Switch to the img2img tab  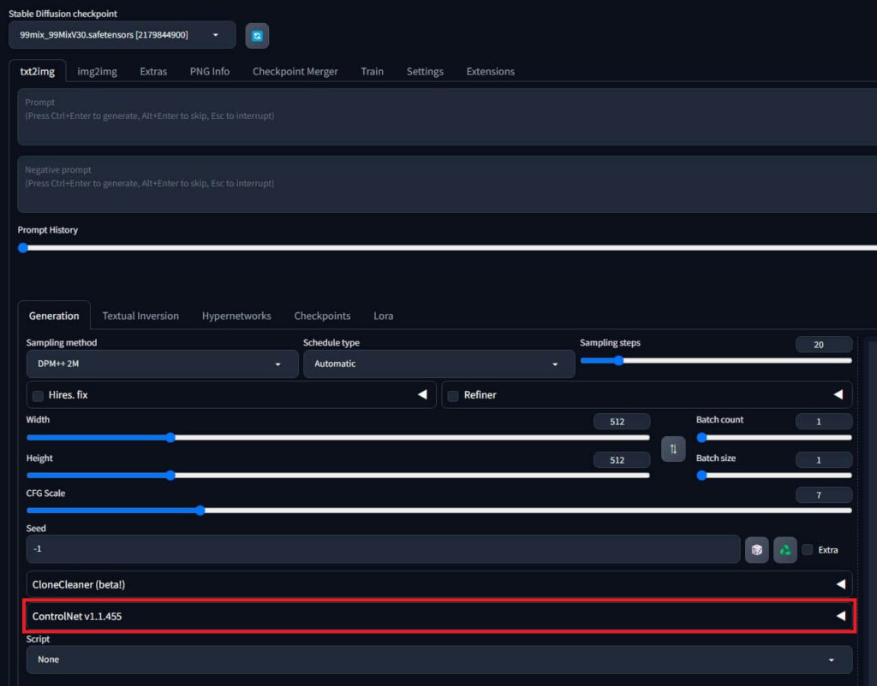point(97,71)
